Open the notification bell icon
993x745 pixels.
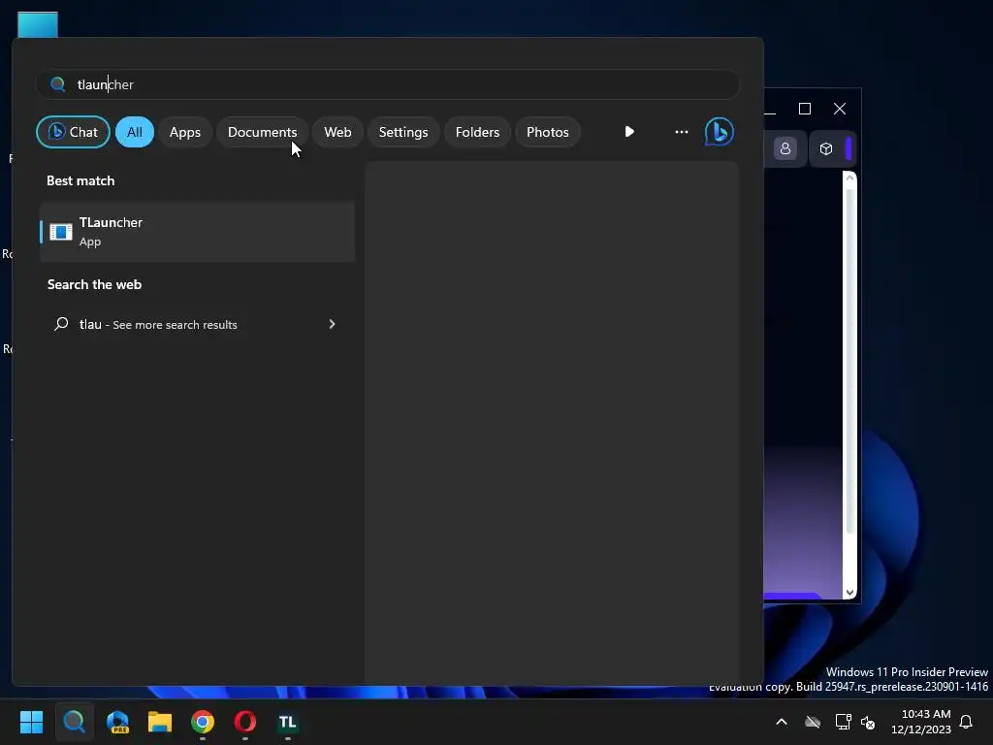pos(967,722)
